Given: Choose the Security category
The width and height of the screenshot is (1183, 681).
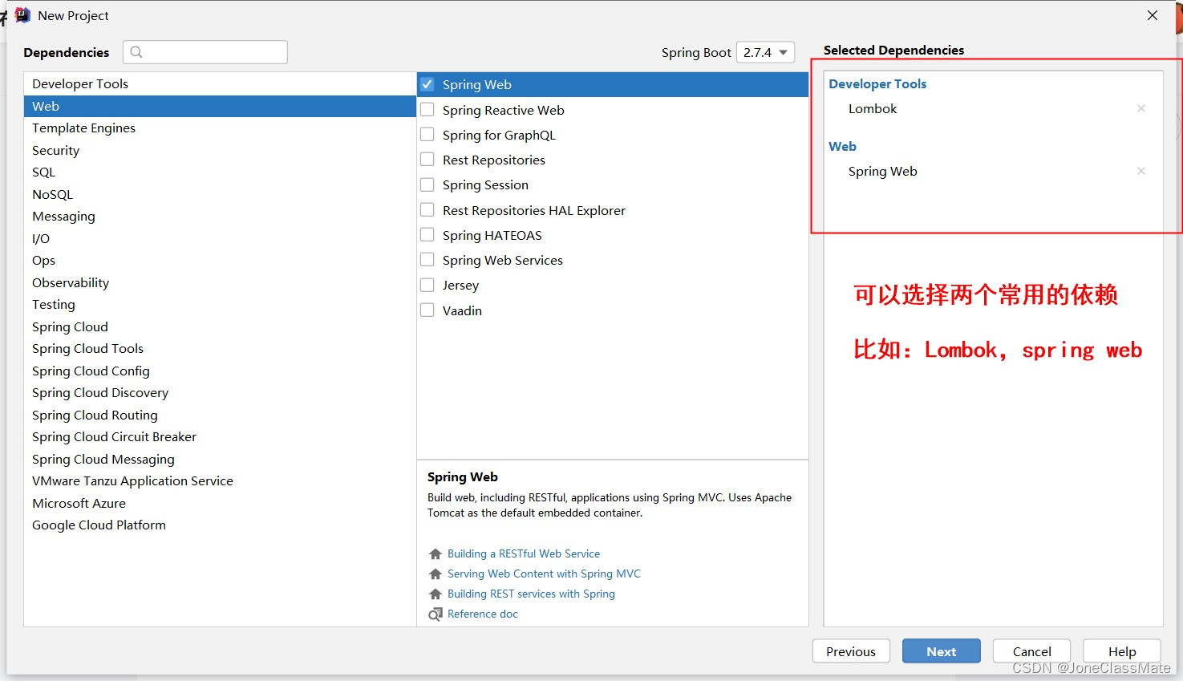Looking at the screenshot, I should 220,150.
